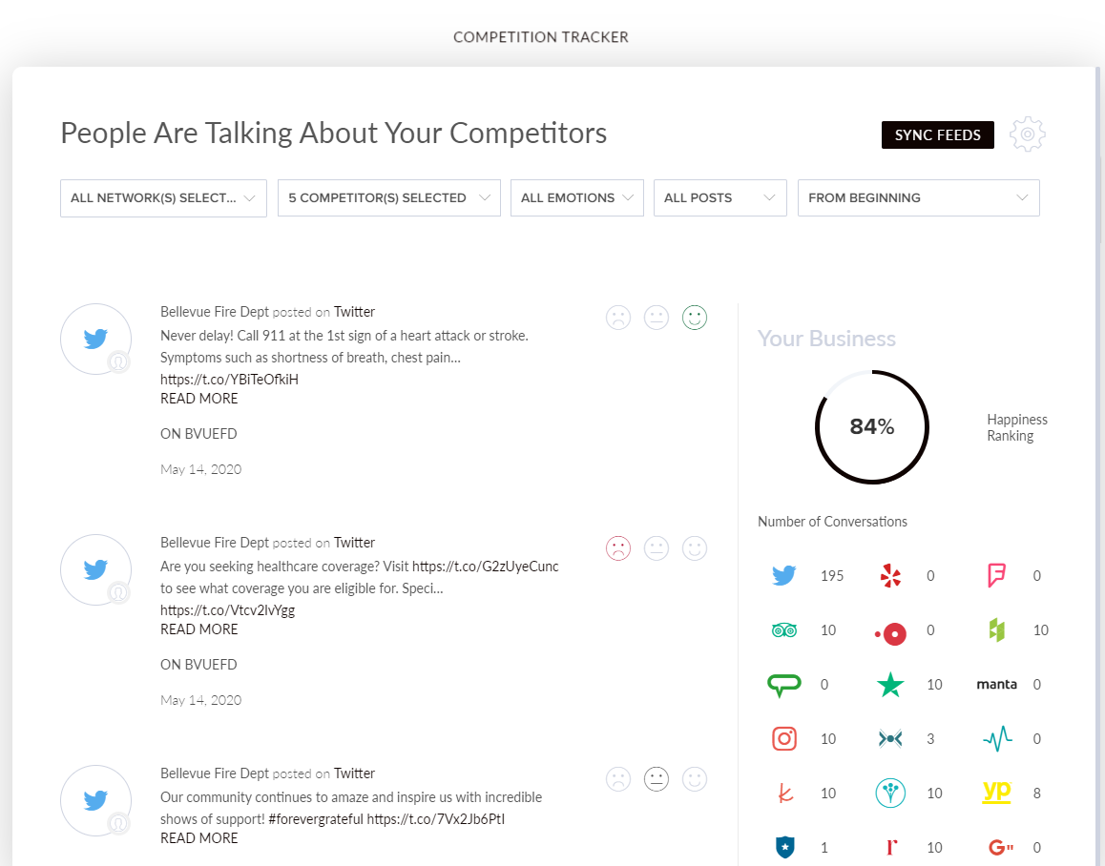The image size is (1105, 866).
Task: Expand the 5 Competitors Selected dropdown
Action: pos(388,197)
